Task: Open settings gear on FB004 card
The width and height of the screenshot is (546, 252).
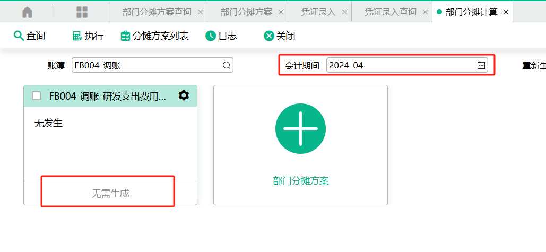Action: [184, 95]
